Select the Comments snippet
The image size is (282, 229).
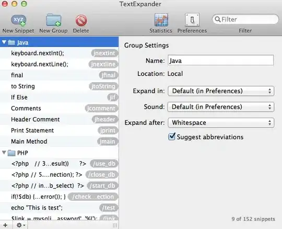(x=60, y=108)
